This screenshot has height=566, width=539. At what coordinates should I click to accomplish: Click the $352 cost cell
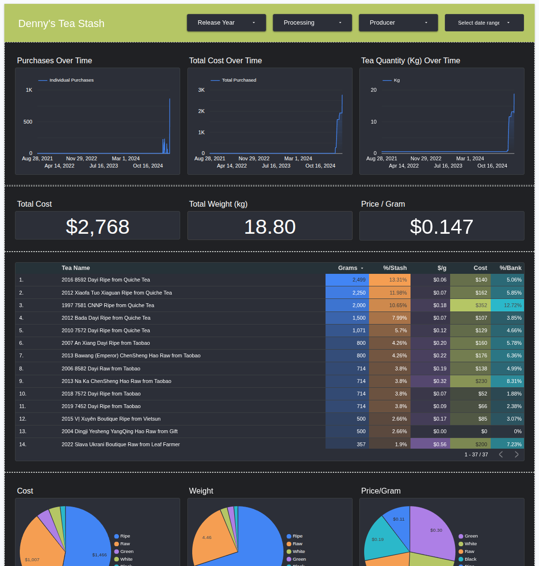(x=470, y=305)
